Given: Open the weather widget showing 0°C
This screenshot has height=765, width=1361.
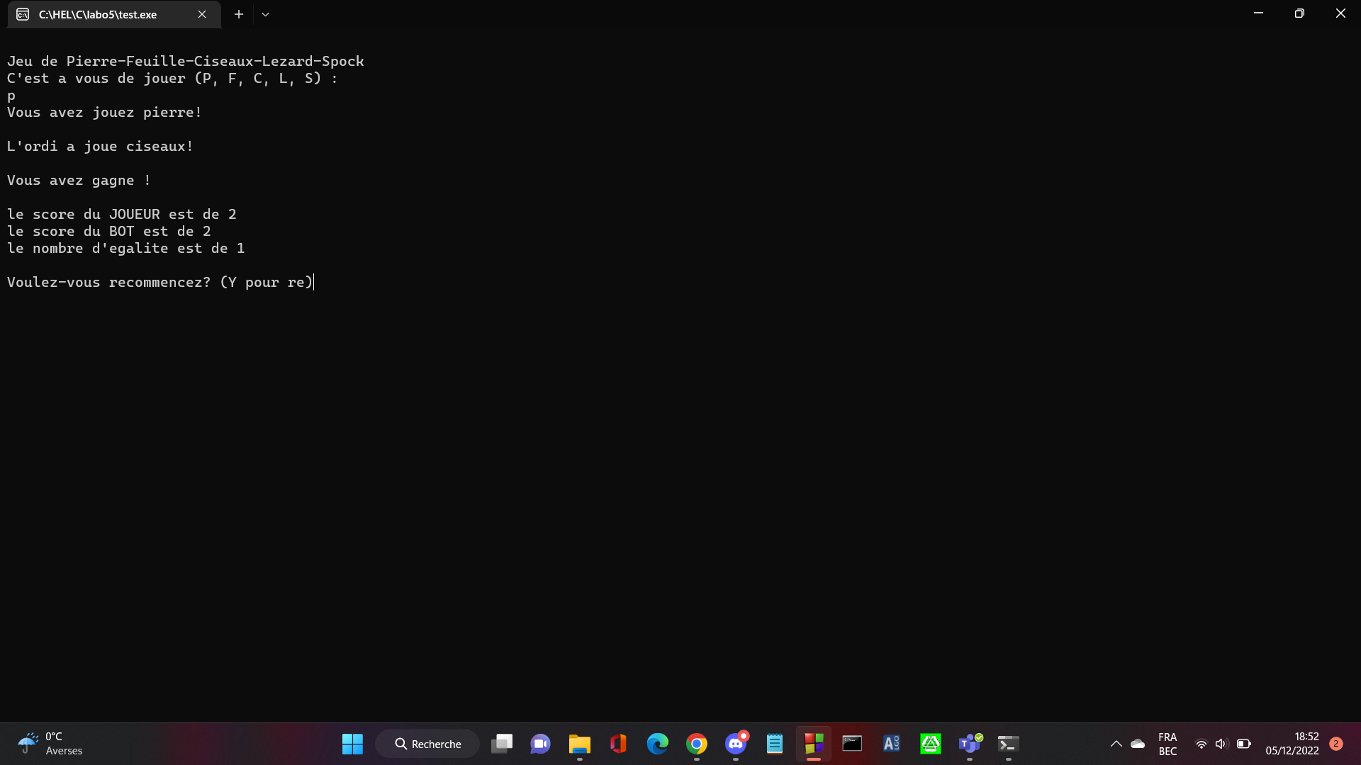Looking at the screenshot, I should (x=50, y=744).
